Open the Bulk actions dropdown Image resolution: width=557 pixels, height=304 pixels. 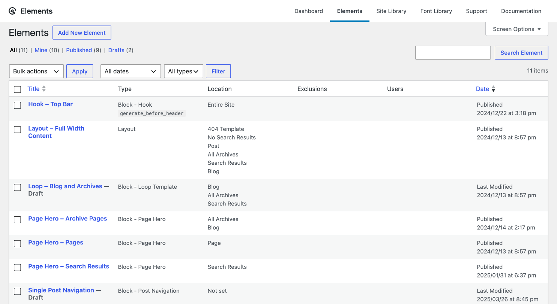[36, 71]
